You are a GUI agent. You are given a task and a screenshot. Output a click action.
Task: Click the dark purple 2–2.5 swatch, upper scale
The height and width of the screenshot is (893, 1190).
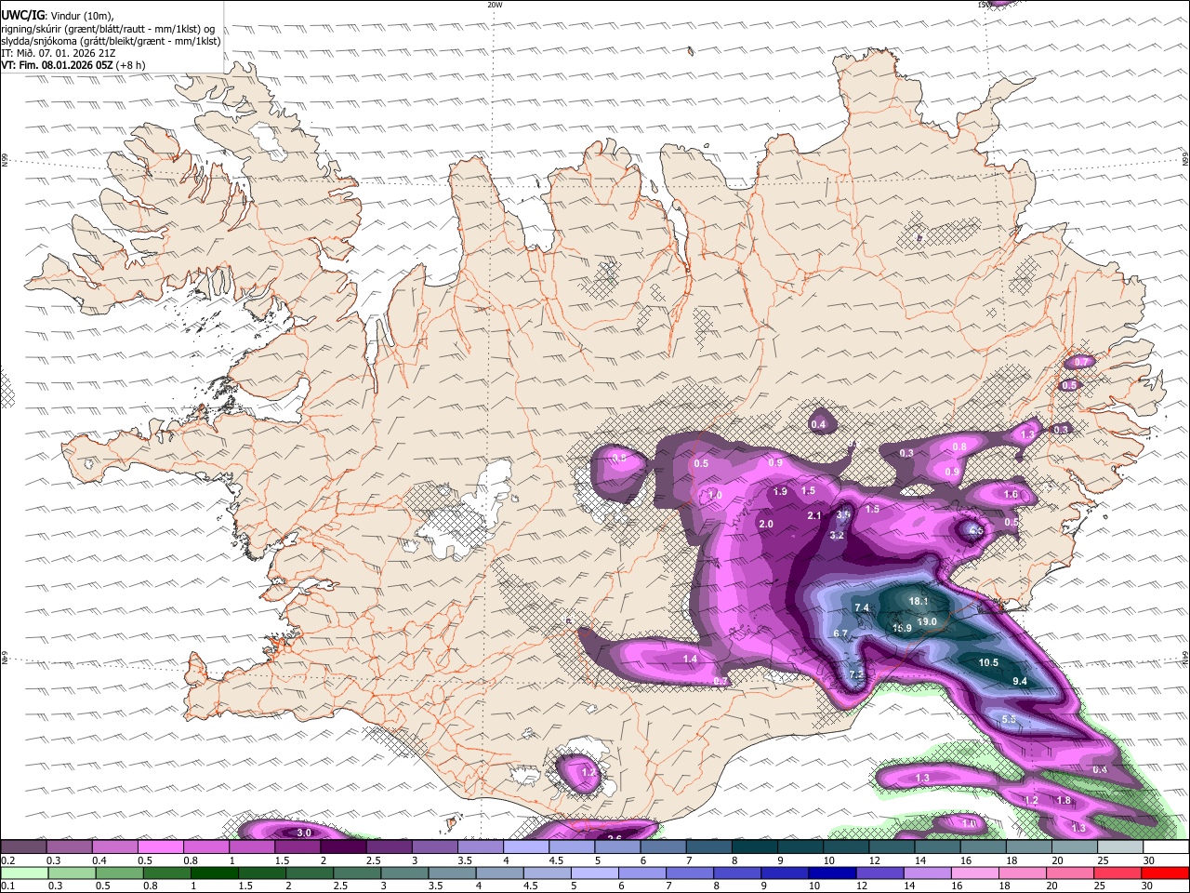[x=343, y=847]
